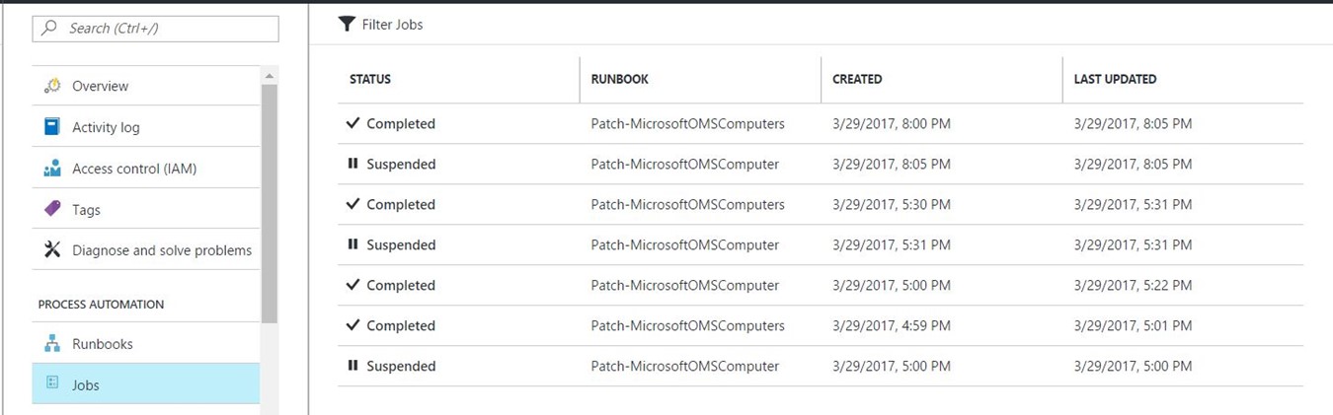1333x415 pixels.
Task: Click the Filter Jobs funnel icon
Action: (346, 24)
